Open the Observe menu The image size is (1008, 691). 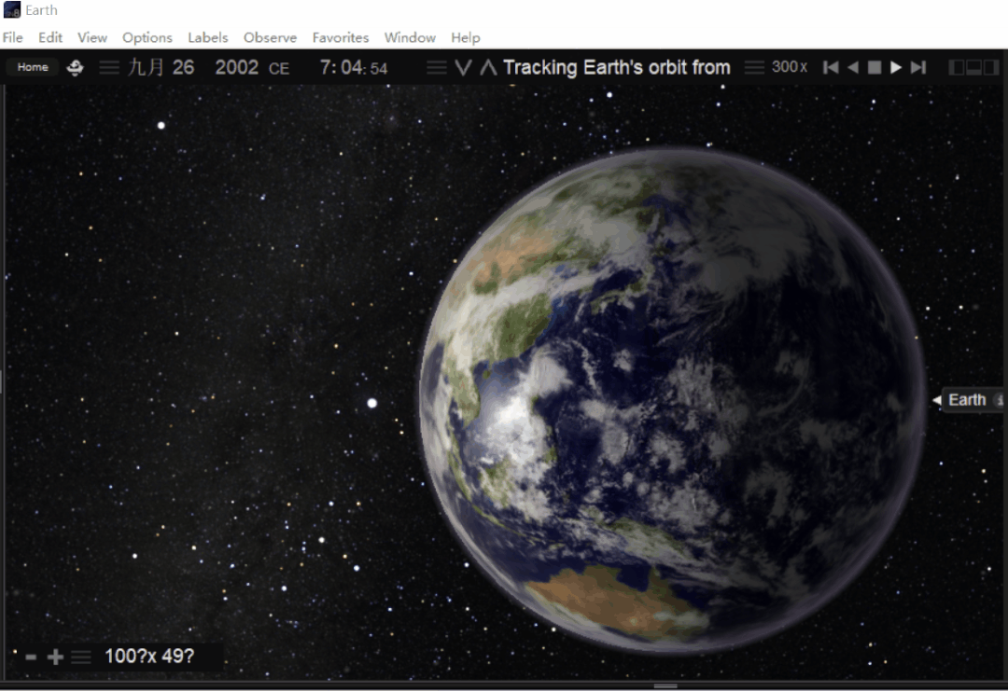270,37
